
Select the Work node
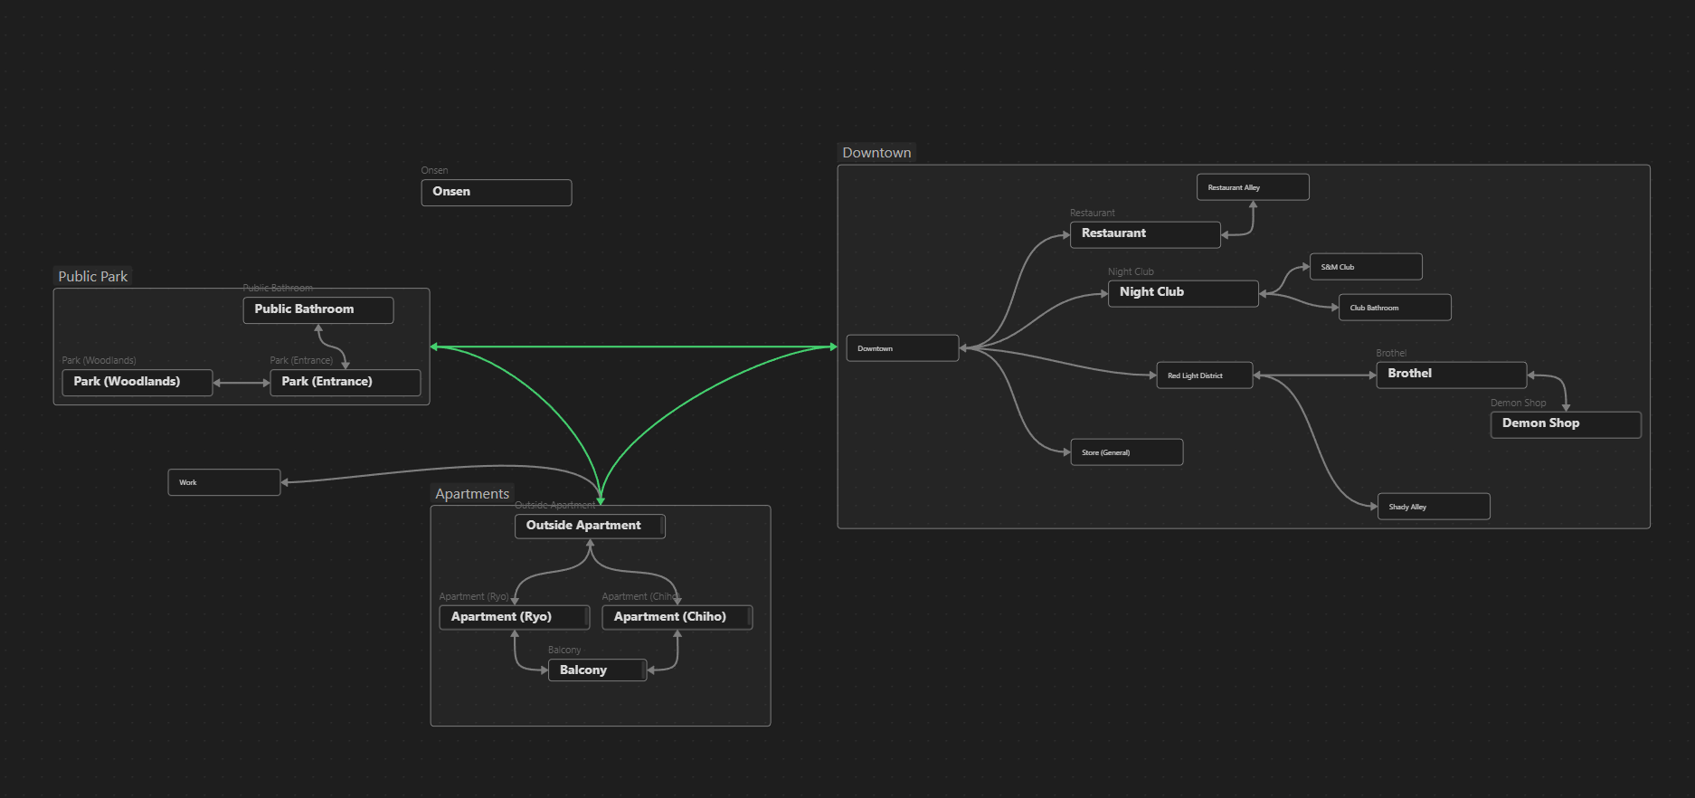tap(223, 482)
